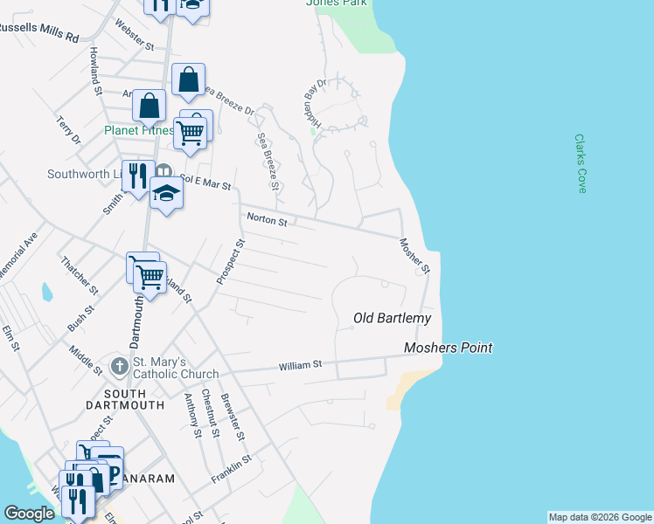Open the shopping bag marker above Sea Breeze Dr
This screenshot has width=654, height=524.
click(188, 81)
